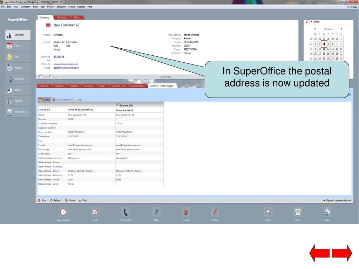This screenshot has width=359, height=269.
Task: Click Home in the browser toolbar
Action: pyautogui.click(x=70, y=200)
